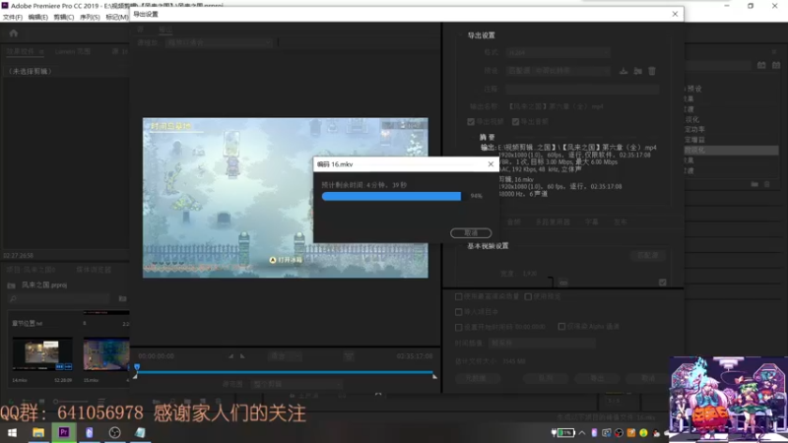Toggle the 导出视频 export video checkbox
Image resolution: width=788 pixels, height=443 pixels.
point(471,121)
